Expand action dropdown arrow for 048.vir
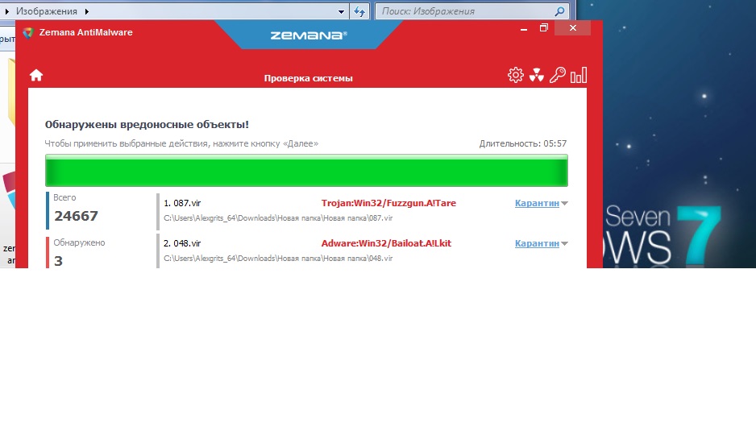756x435 pixels. click(565, 243)
